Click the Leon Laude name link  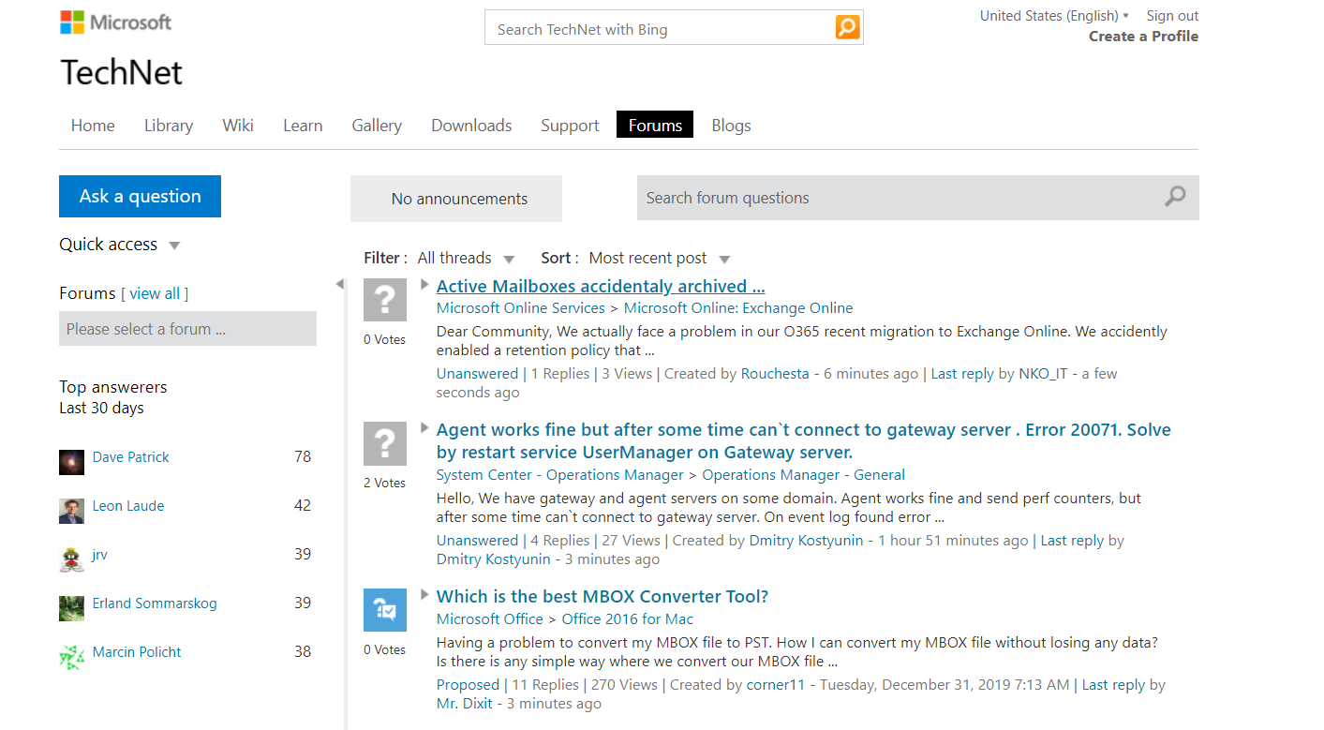click(x=128, y=505)
